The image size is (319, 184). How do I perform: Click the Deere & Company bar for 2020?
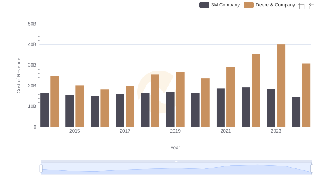point(205,103)
